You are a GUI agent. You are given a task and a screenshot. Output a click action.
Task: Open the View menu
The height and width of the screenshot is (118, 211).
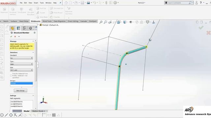(30, 3)
